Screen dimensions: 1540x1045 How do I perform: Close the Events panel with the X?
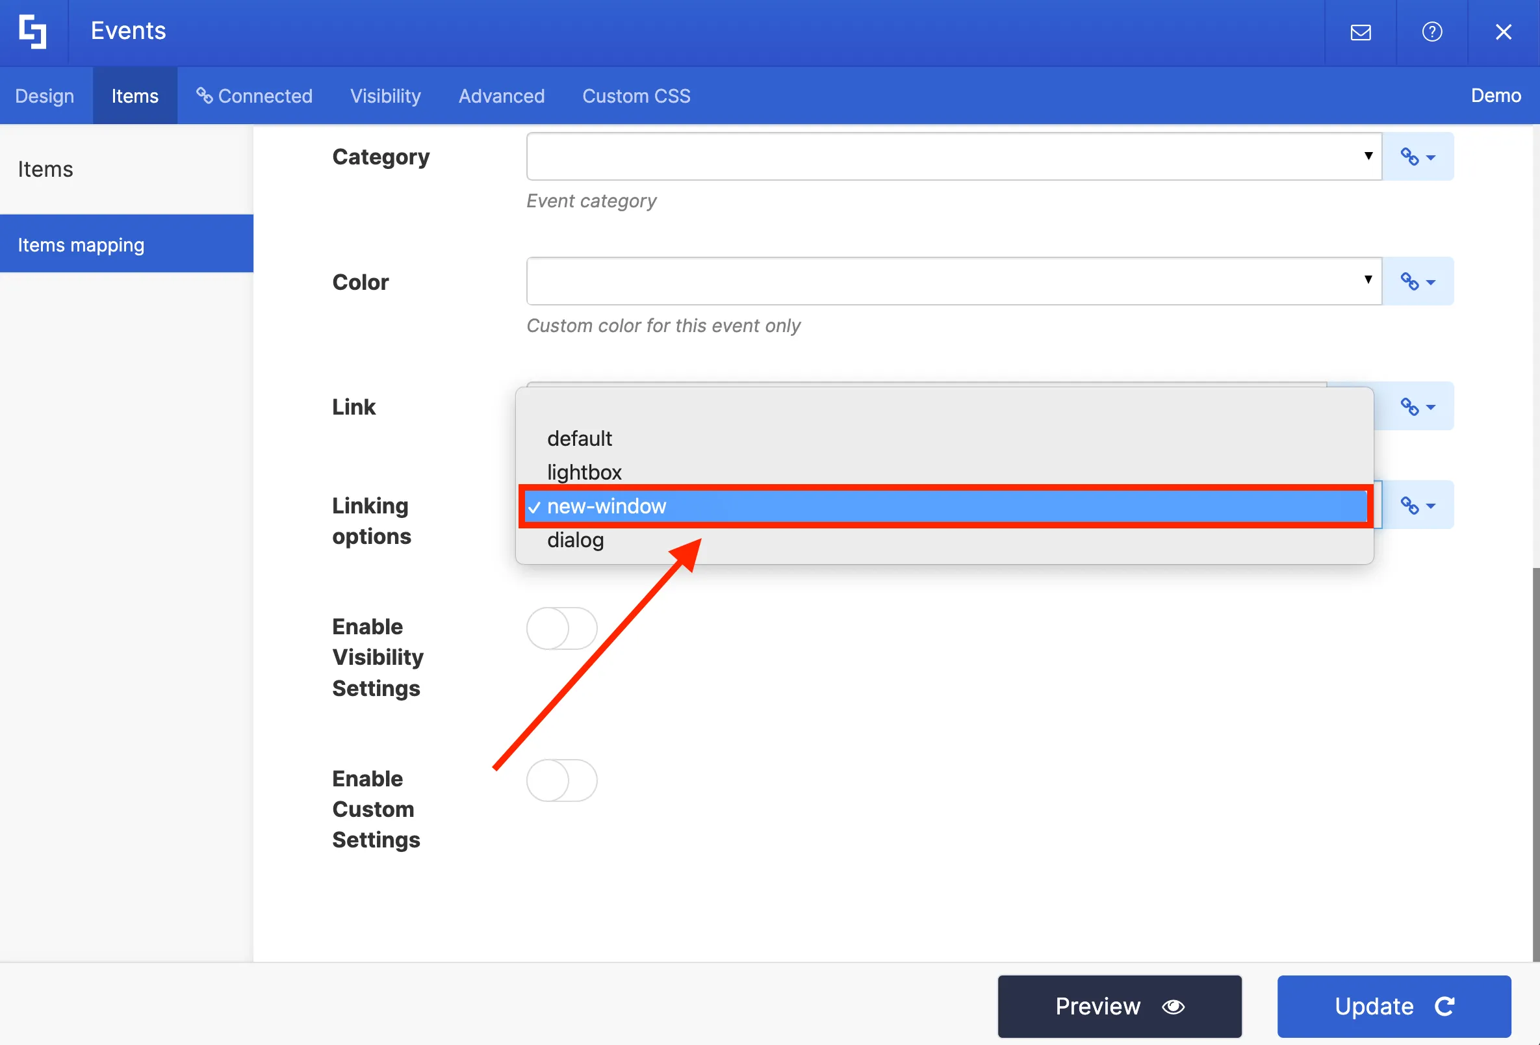pyautogui.click(x=1504, y=32)
